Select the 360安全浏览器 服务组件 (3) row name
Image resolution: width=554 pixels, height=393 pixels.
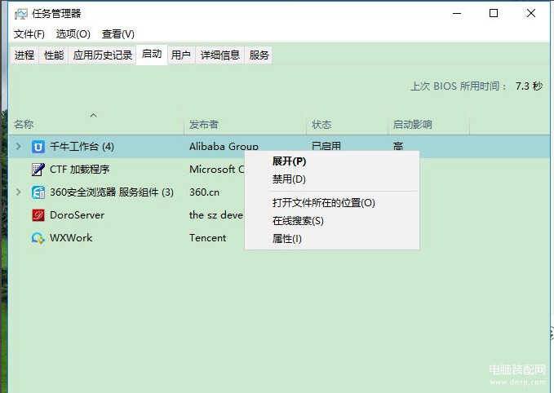[112, 192]
